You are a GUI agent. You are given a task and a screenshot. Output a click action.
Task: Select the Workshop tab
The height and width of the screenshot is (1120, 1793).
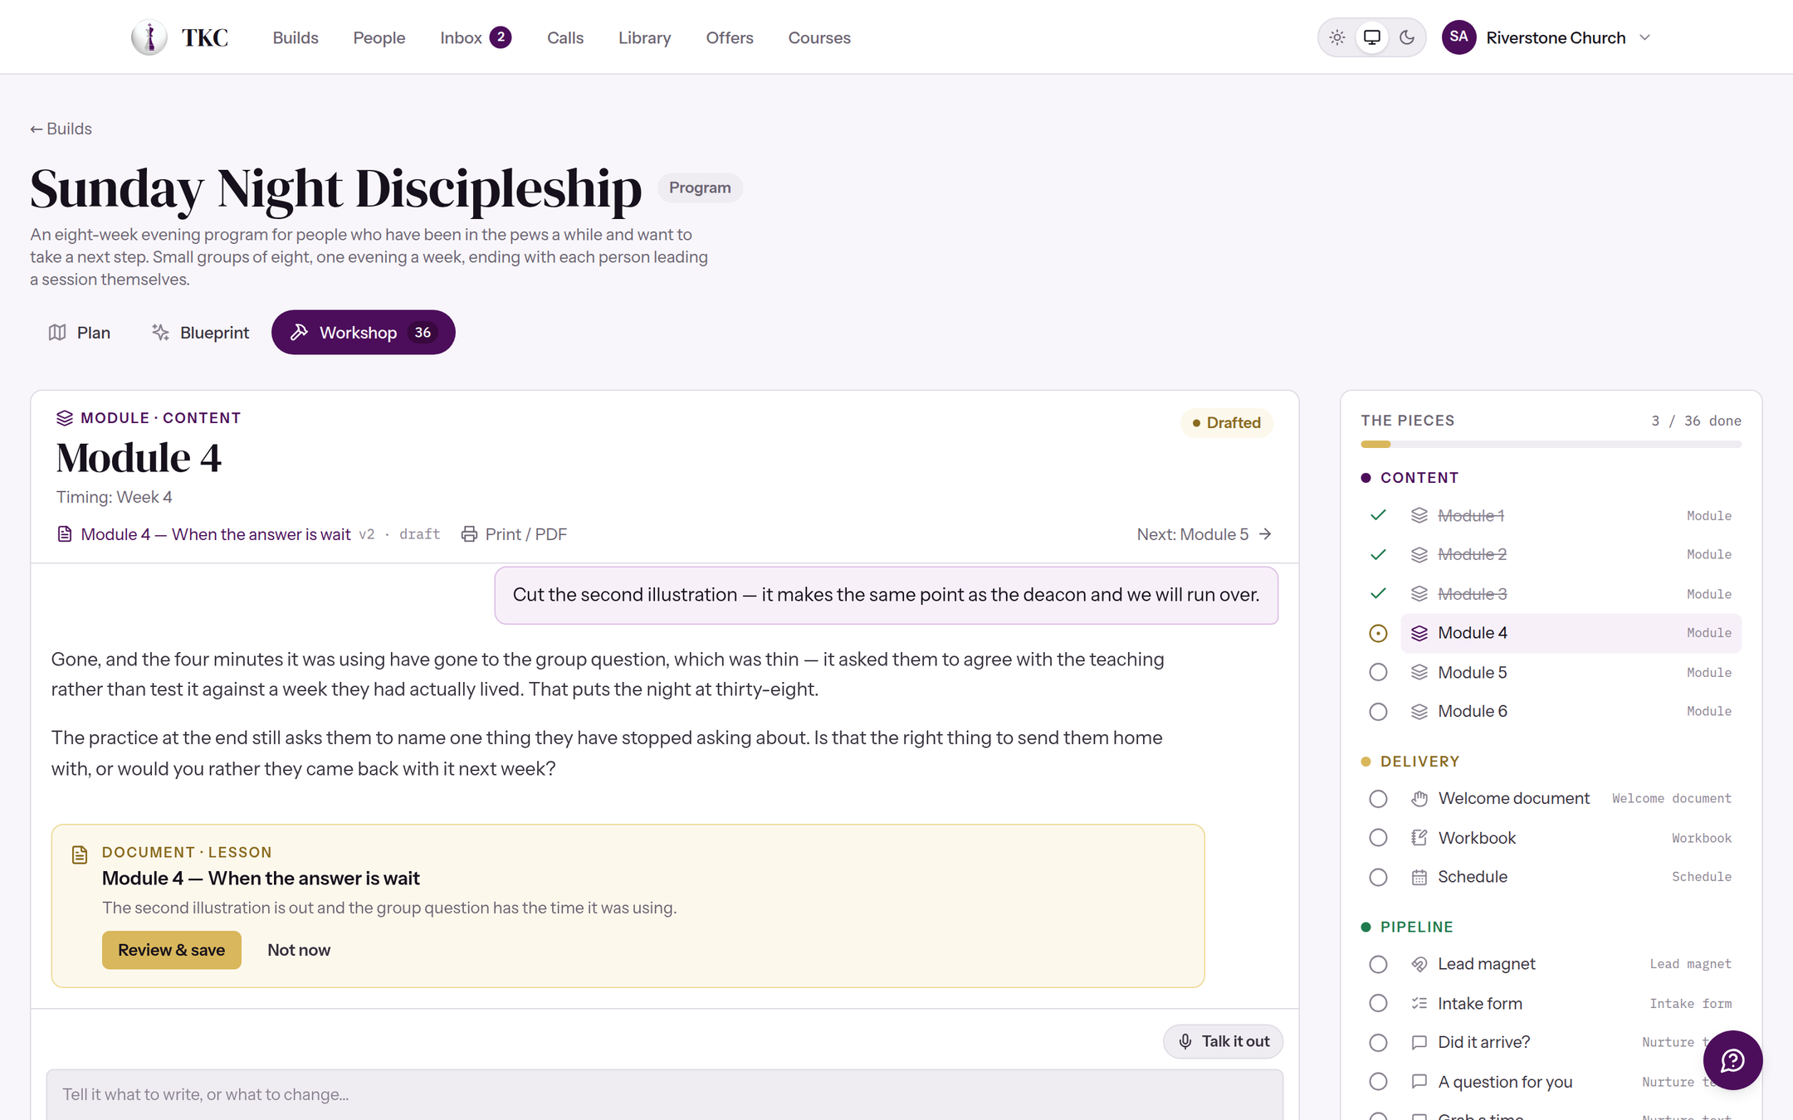363,333
